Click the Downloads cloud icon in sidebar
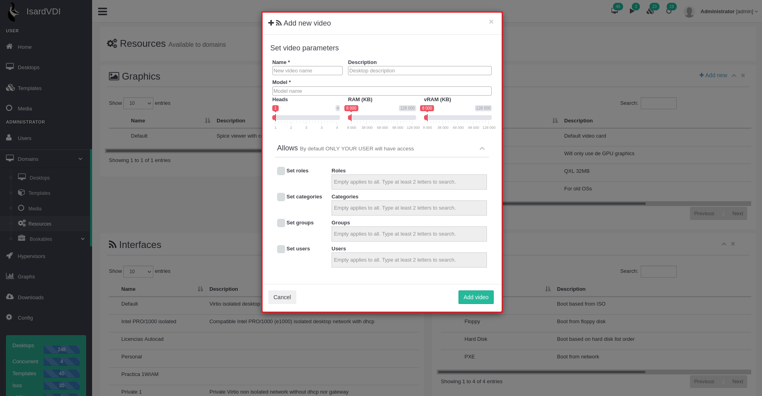This screenshot has width=762, height=396. (x=10, y=297)
